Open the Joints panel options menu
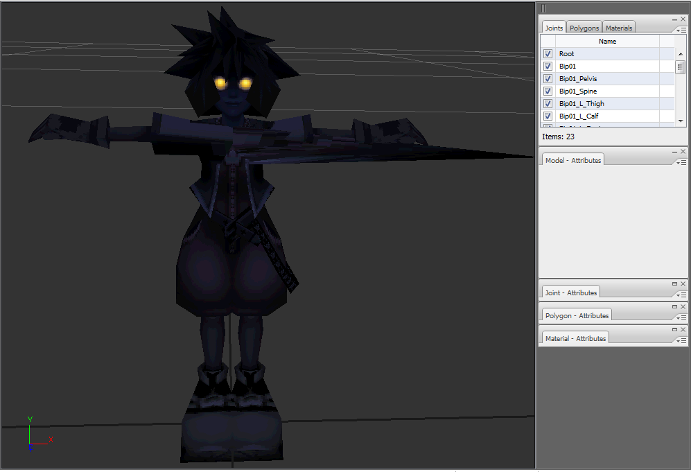The image size is (691, 472). click(x=683, y=30)
